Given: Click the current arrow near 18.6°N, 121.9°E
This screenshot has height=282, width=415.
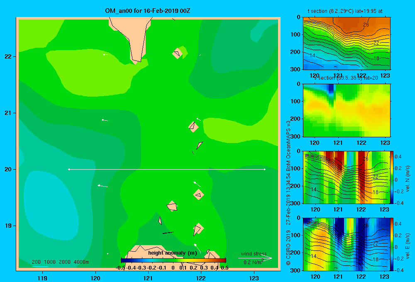Looking at the screenshot, I should click(198, 248).
